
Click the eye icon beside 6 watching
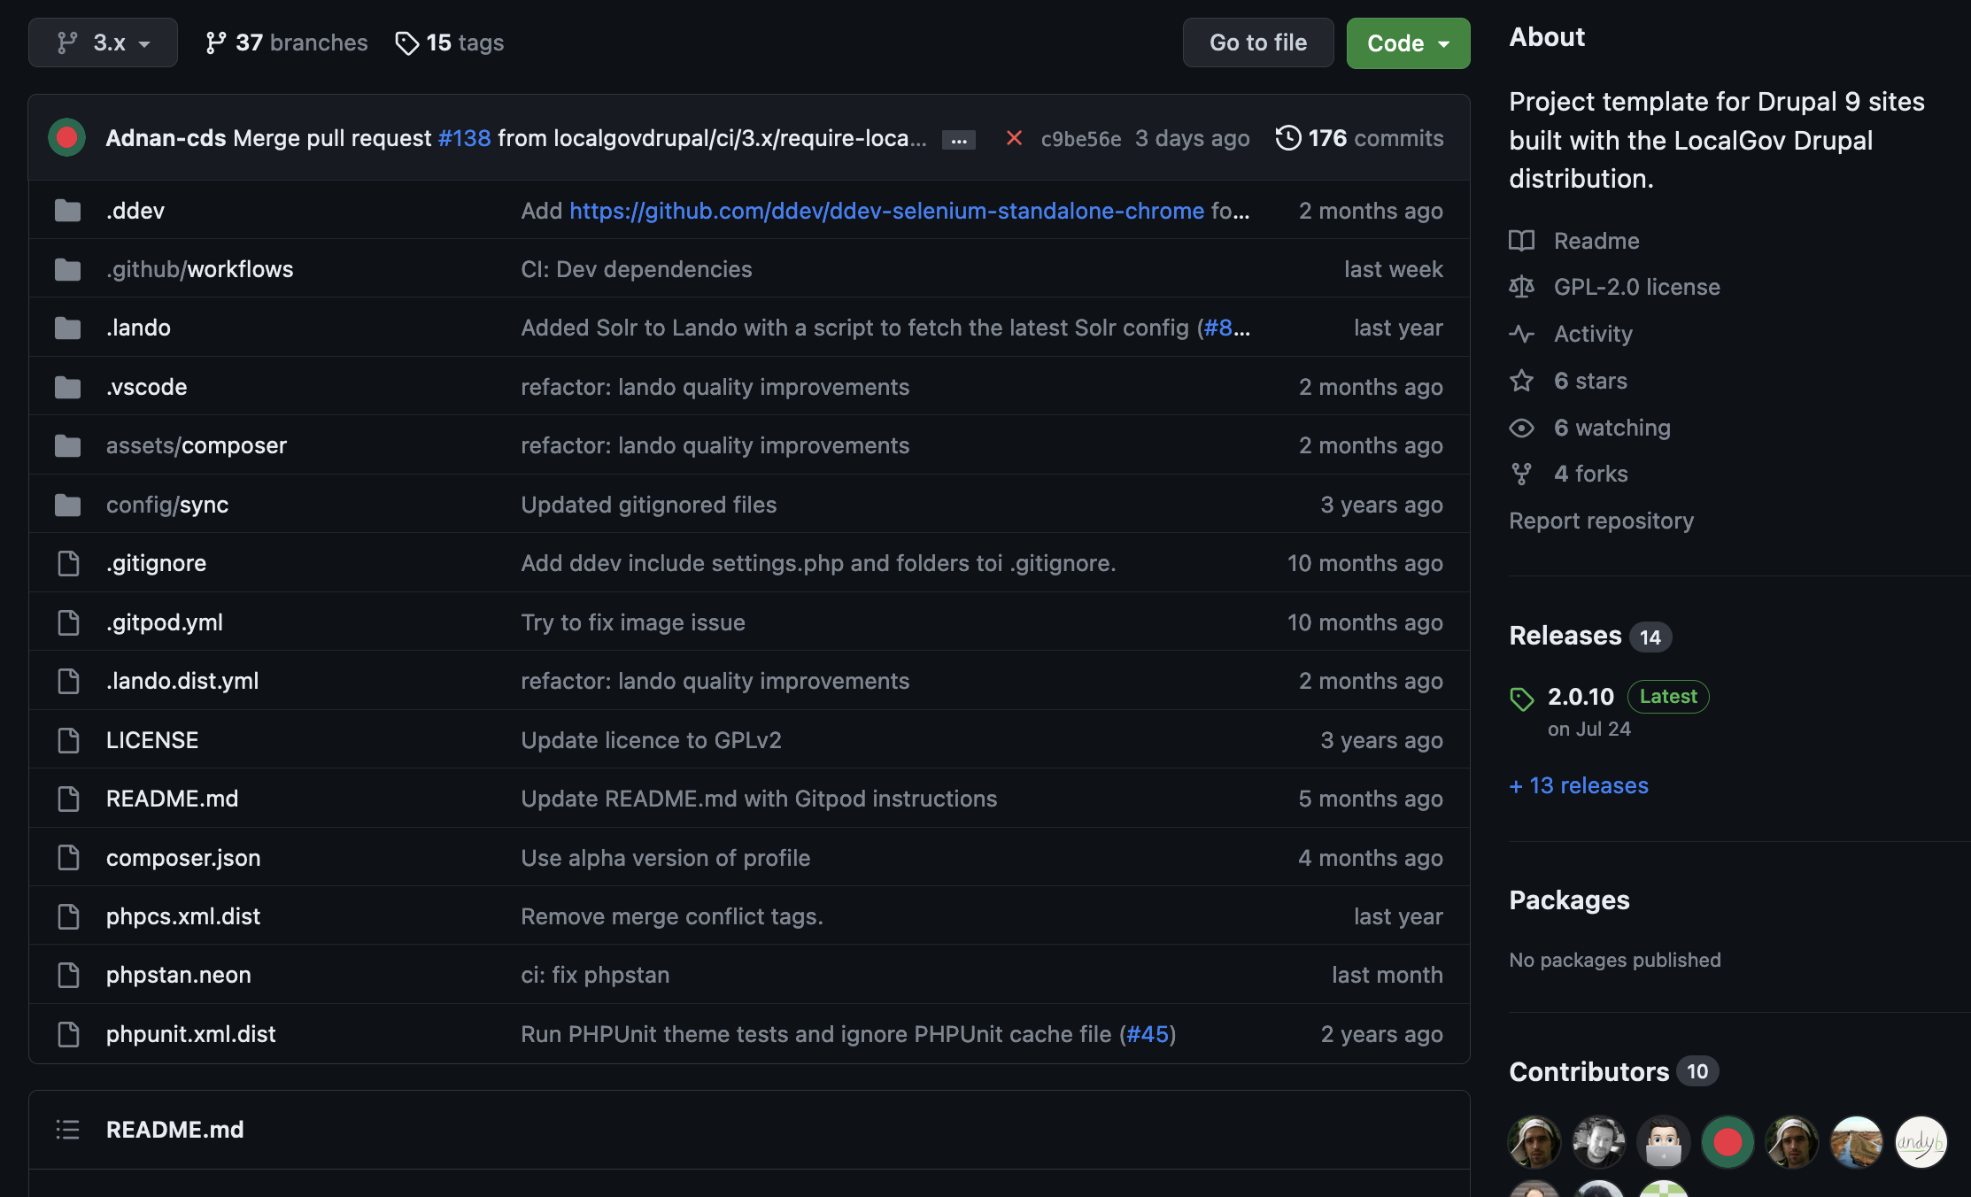coord(1521,428)
